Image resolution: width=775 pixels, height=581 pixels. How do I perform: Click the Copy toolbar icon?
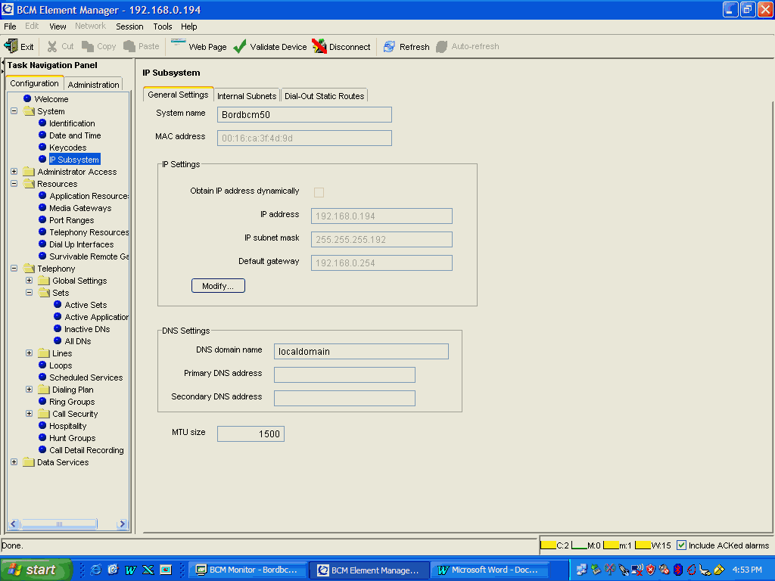(88, 46)
